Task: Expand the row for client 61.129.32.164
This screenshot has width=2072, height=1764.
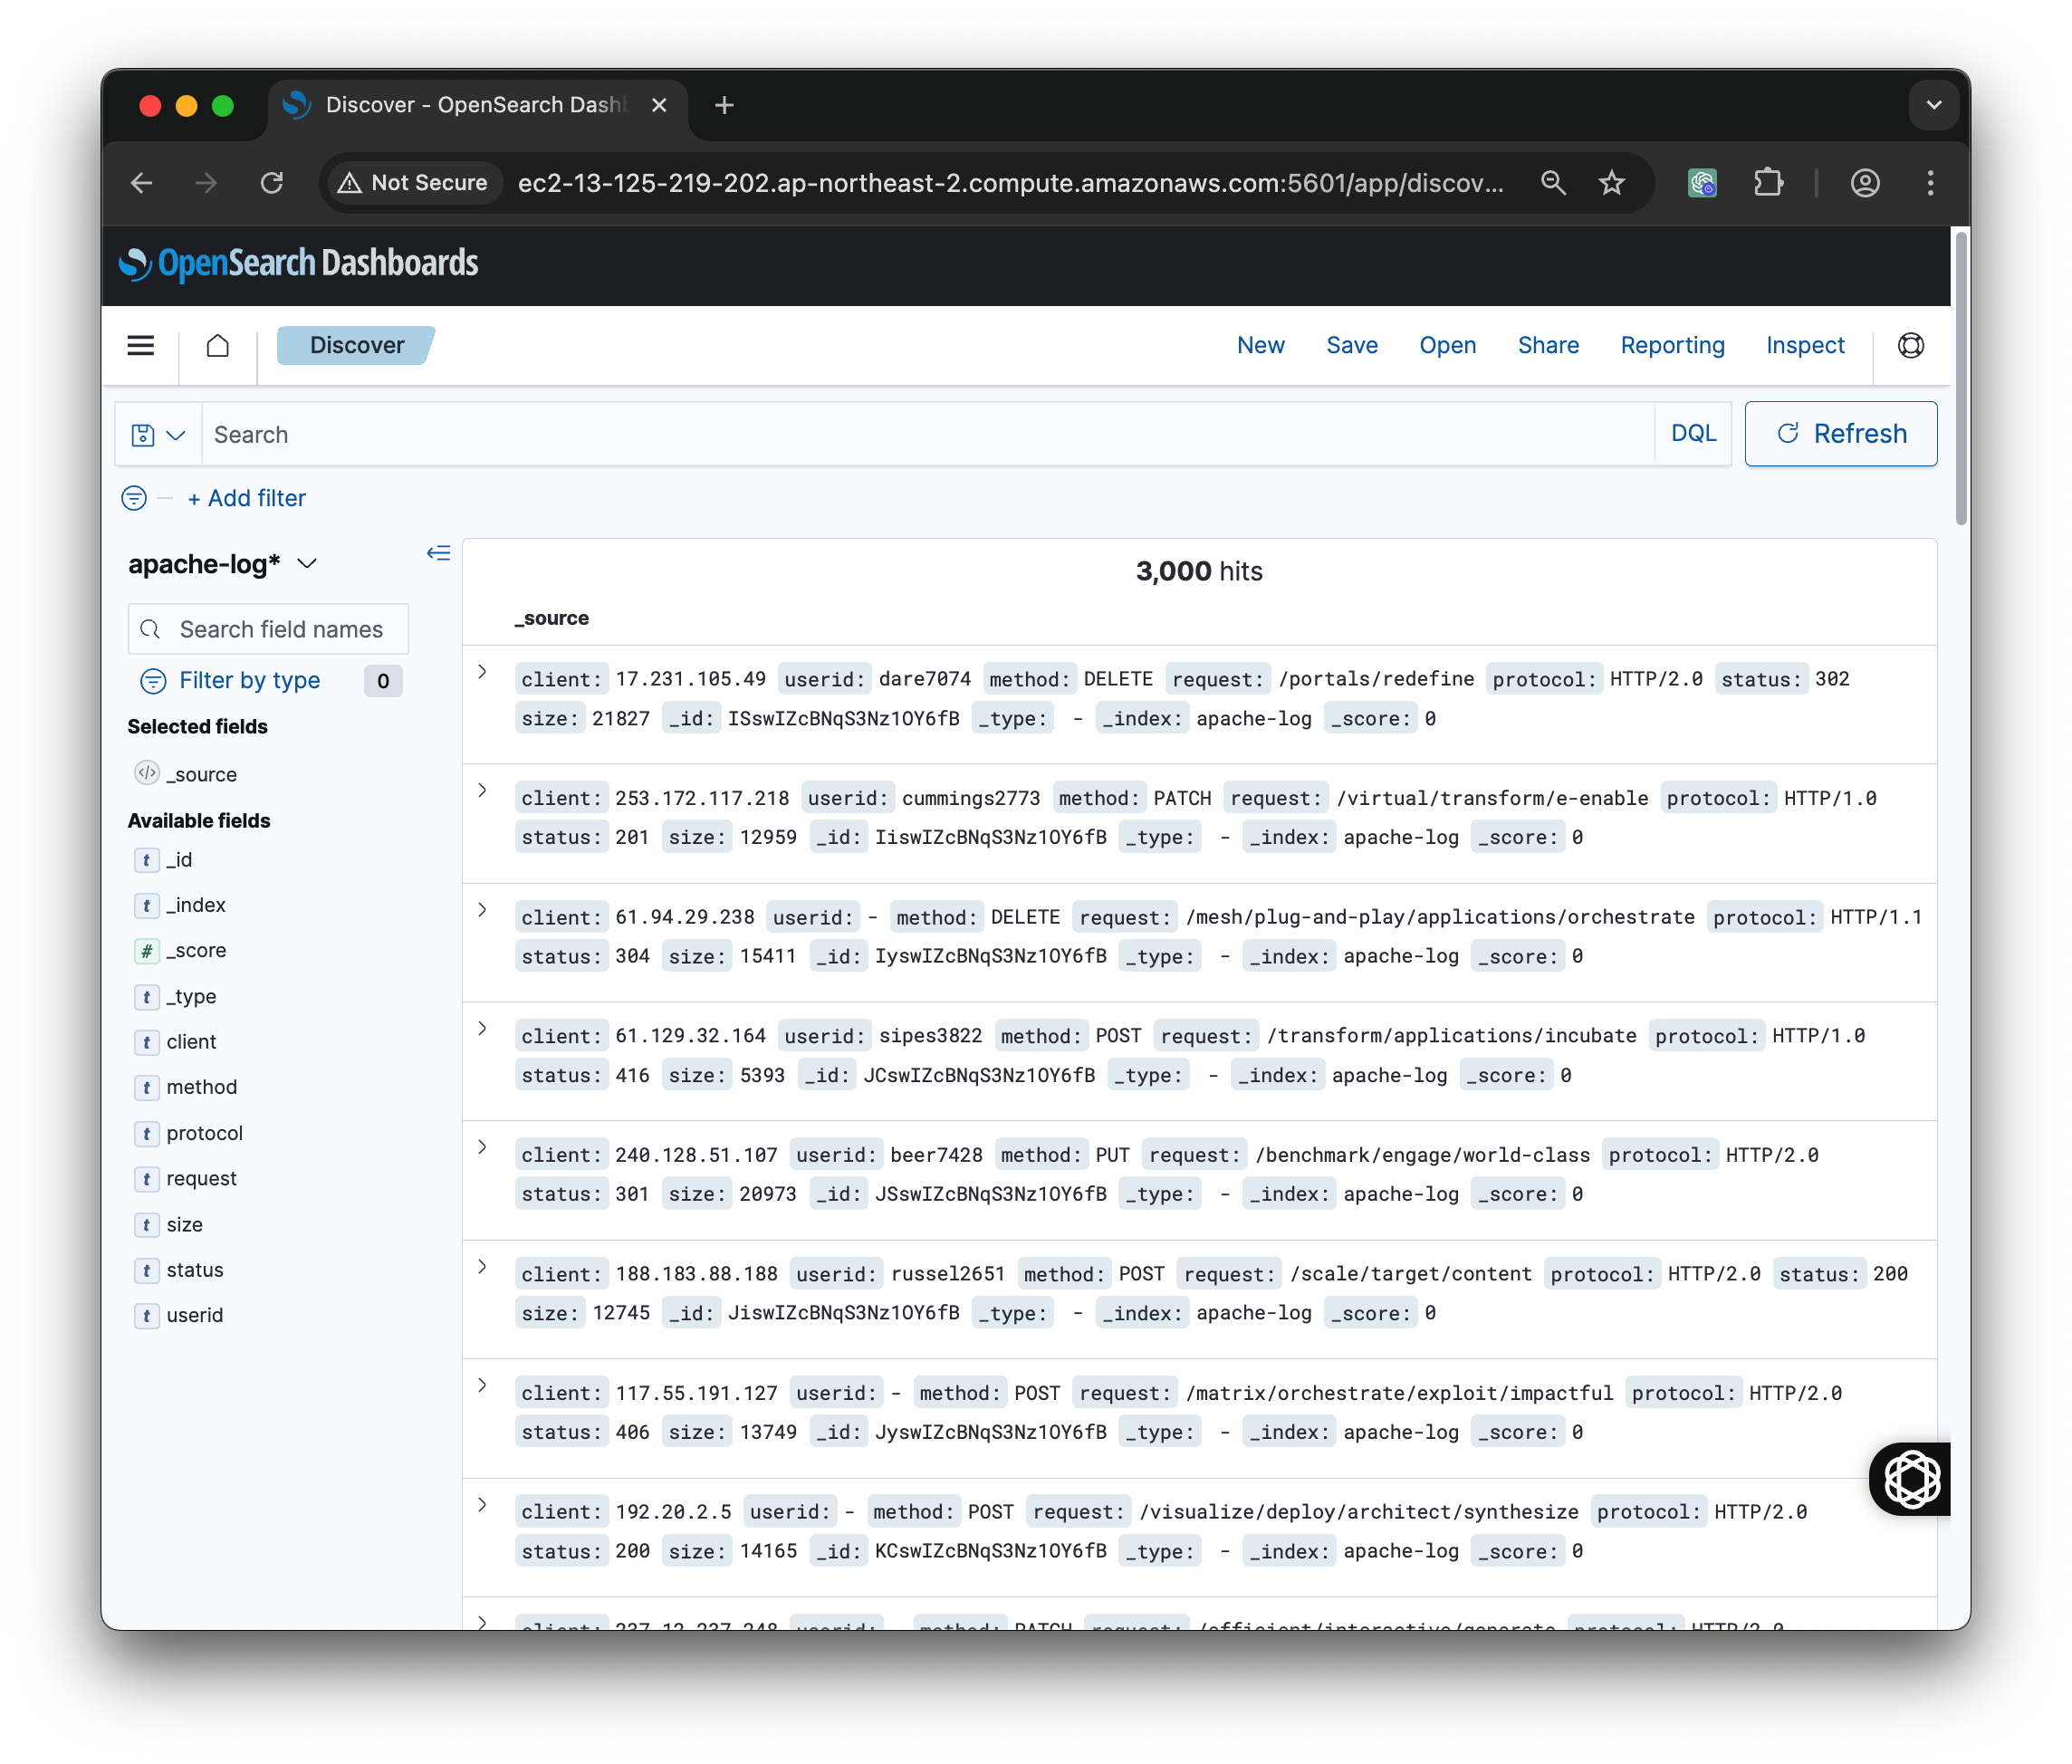Action: pos(482,1029)
